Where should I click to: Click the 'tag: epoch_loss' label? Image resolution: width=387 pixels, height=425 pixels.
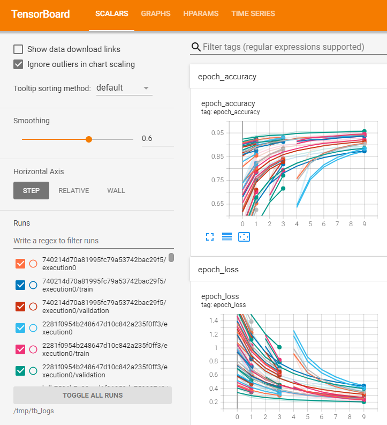[224, 305]
